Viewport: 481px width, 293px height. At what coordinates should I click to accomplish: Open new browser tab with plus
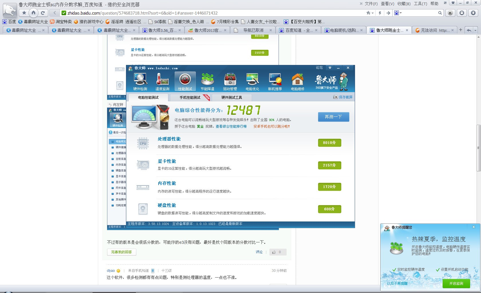click(460, 30)
